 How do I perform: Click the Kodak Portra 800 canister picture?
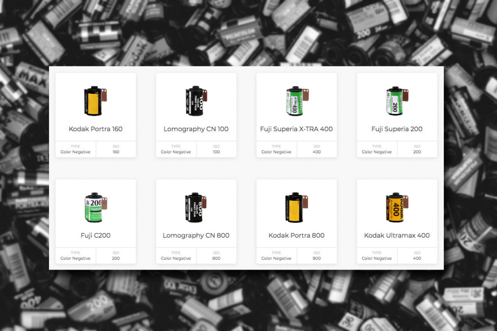click(x=297, y=207)
